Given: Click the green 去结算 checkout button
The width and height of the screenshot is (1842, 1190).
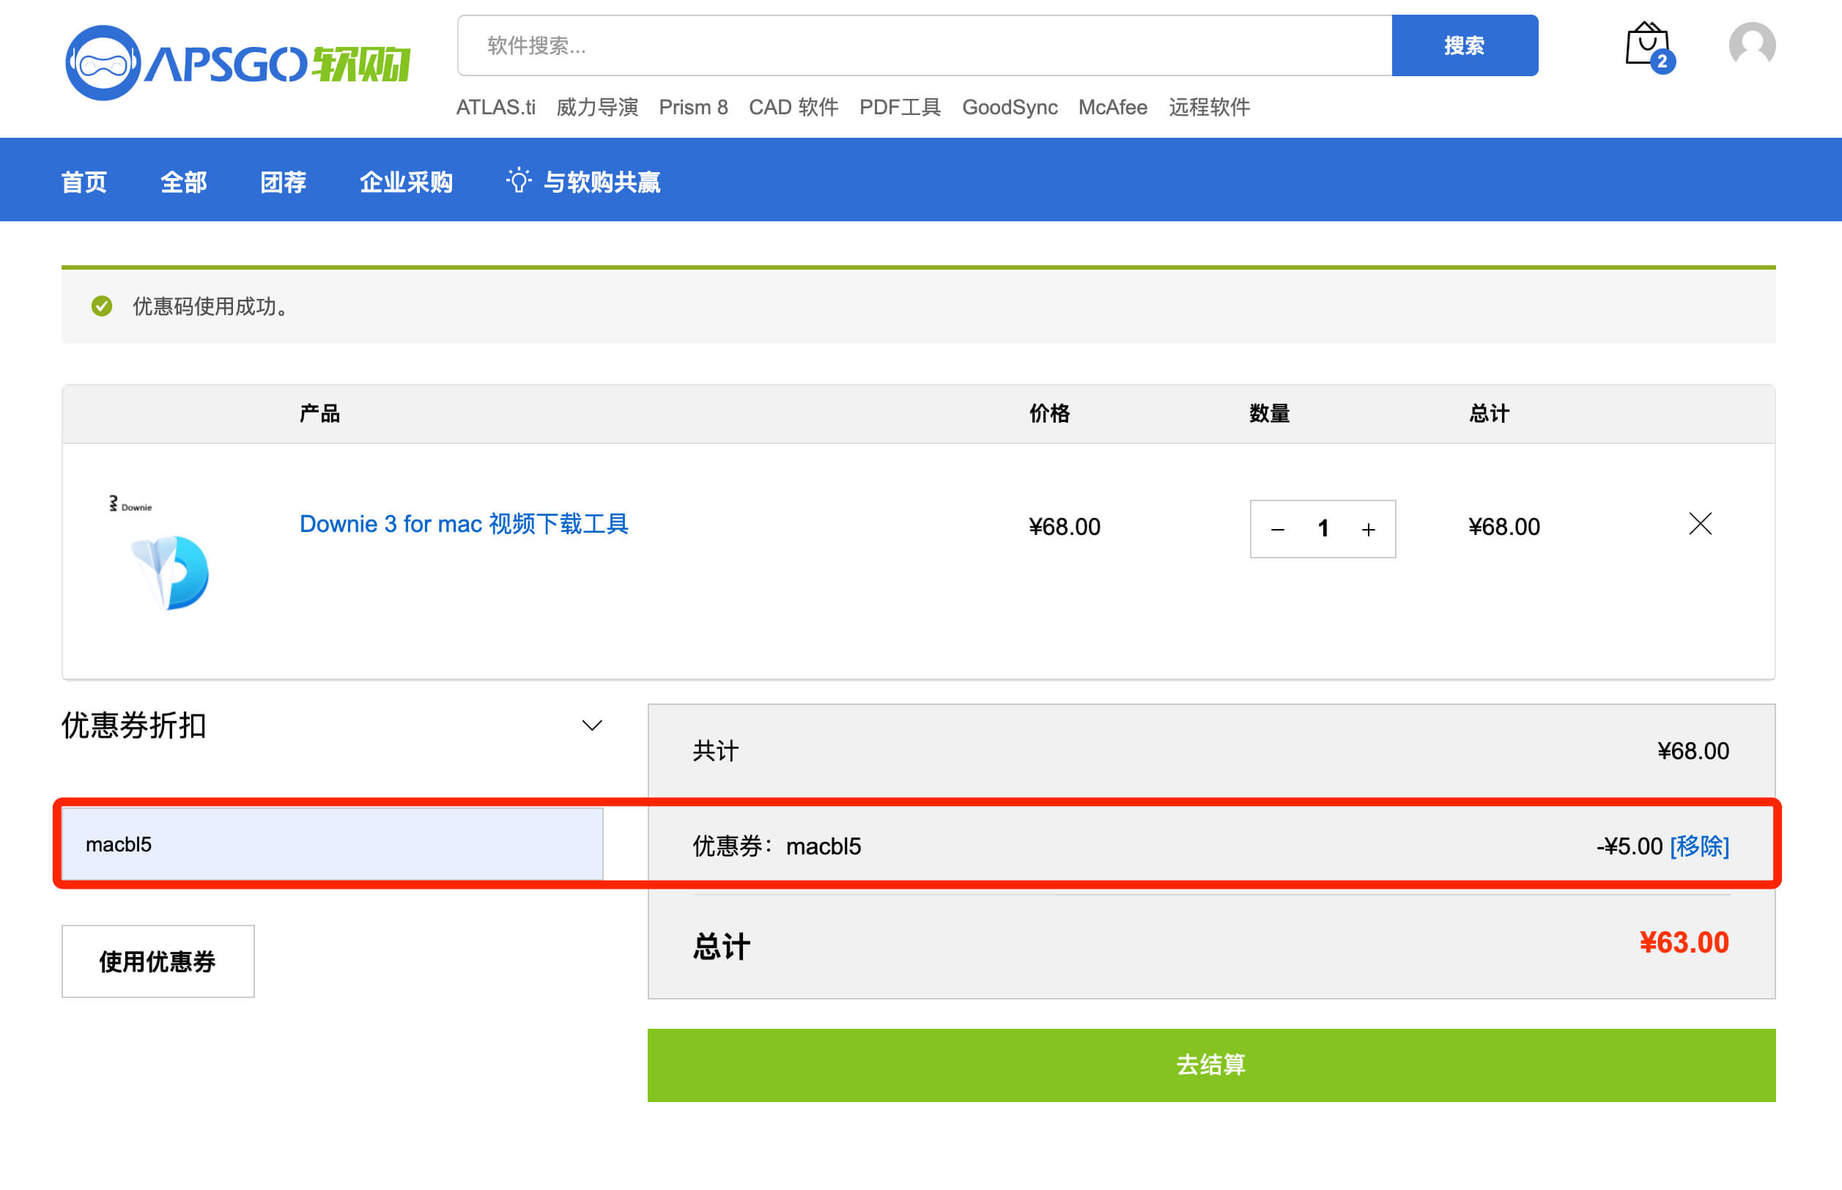Looking at the screenshot, I should tap(1210, 1065).
